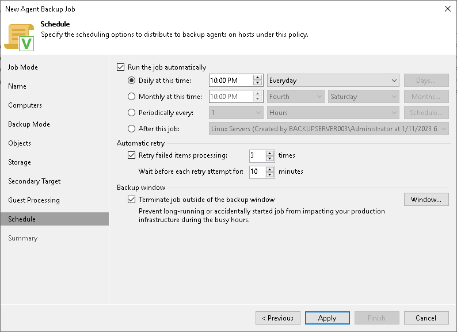Go to the Job Mode step
This screenshot has height=332, width=457.
click(x=23, y=67)
